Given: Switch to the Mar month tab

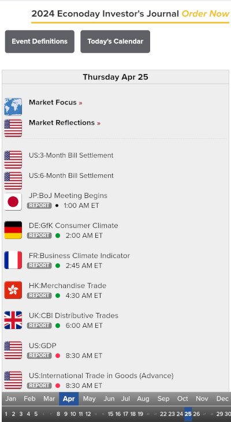Looking at the screenshot, I should [49, 398].
